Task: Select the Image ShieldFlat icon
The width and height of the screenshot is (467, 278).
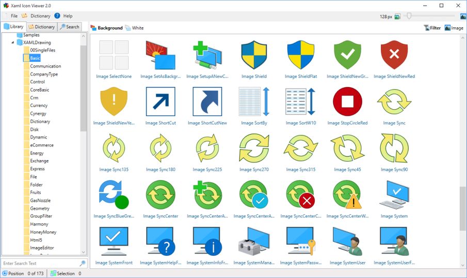Action: click(301, 55)
